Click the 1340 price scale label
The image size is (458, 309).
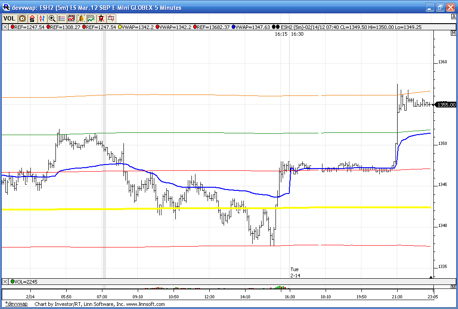[x=442, y=226]
